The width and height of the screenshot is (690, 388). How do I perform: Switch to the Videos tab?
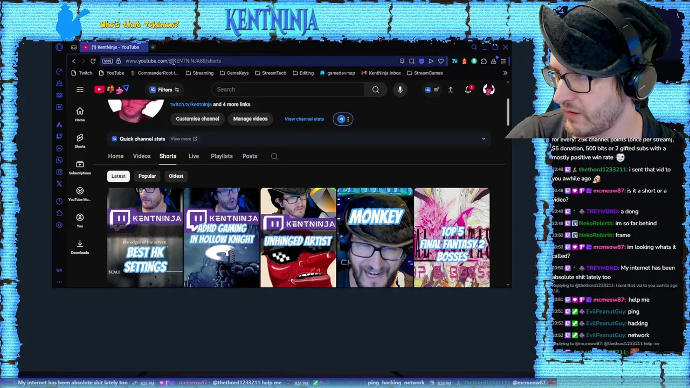pos(142,156)
